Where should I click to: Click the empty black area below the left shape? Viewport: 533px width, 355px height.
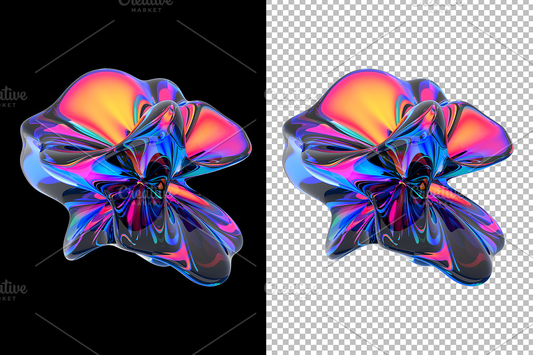pyautogui.click(x=133, y=319)
